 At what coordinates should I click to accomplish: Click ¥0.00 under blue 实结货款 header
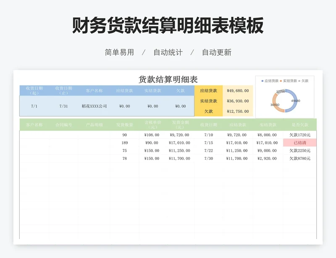152,106
